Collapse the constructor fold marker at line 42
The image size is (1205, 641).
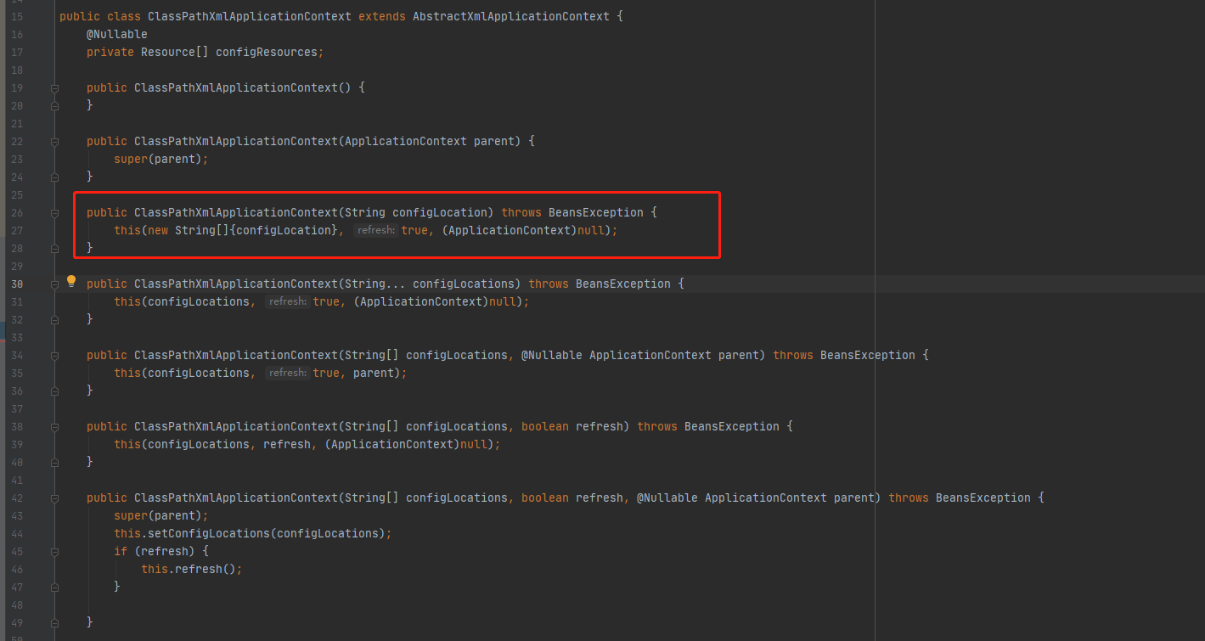tap(54, 498)
